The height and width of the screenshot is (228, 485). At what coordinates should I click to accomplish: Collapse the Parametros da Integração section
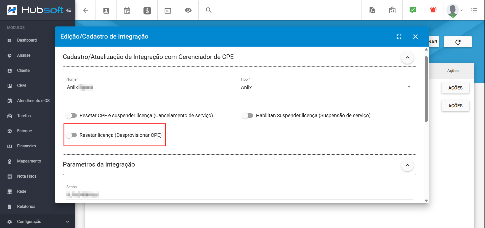(x=407, y=165)
